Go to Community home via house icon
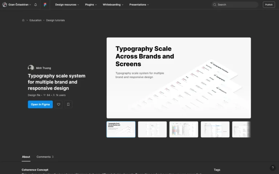 click(23, 20)
